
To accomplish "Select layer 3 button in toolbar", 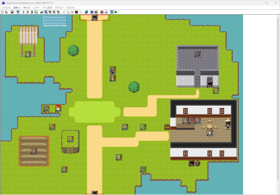I will 32,12.
